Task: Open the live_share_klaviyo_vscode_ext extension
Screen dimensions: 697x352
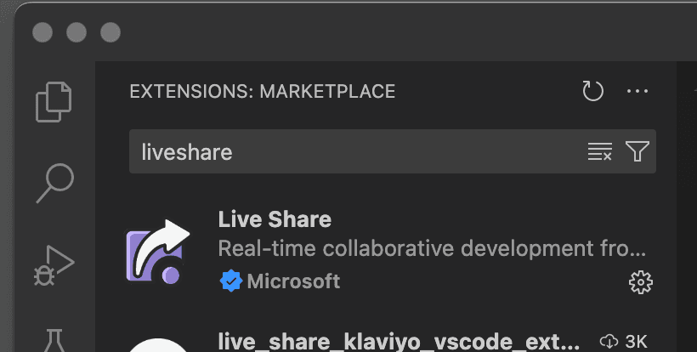Action: pos(399,342)
